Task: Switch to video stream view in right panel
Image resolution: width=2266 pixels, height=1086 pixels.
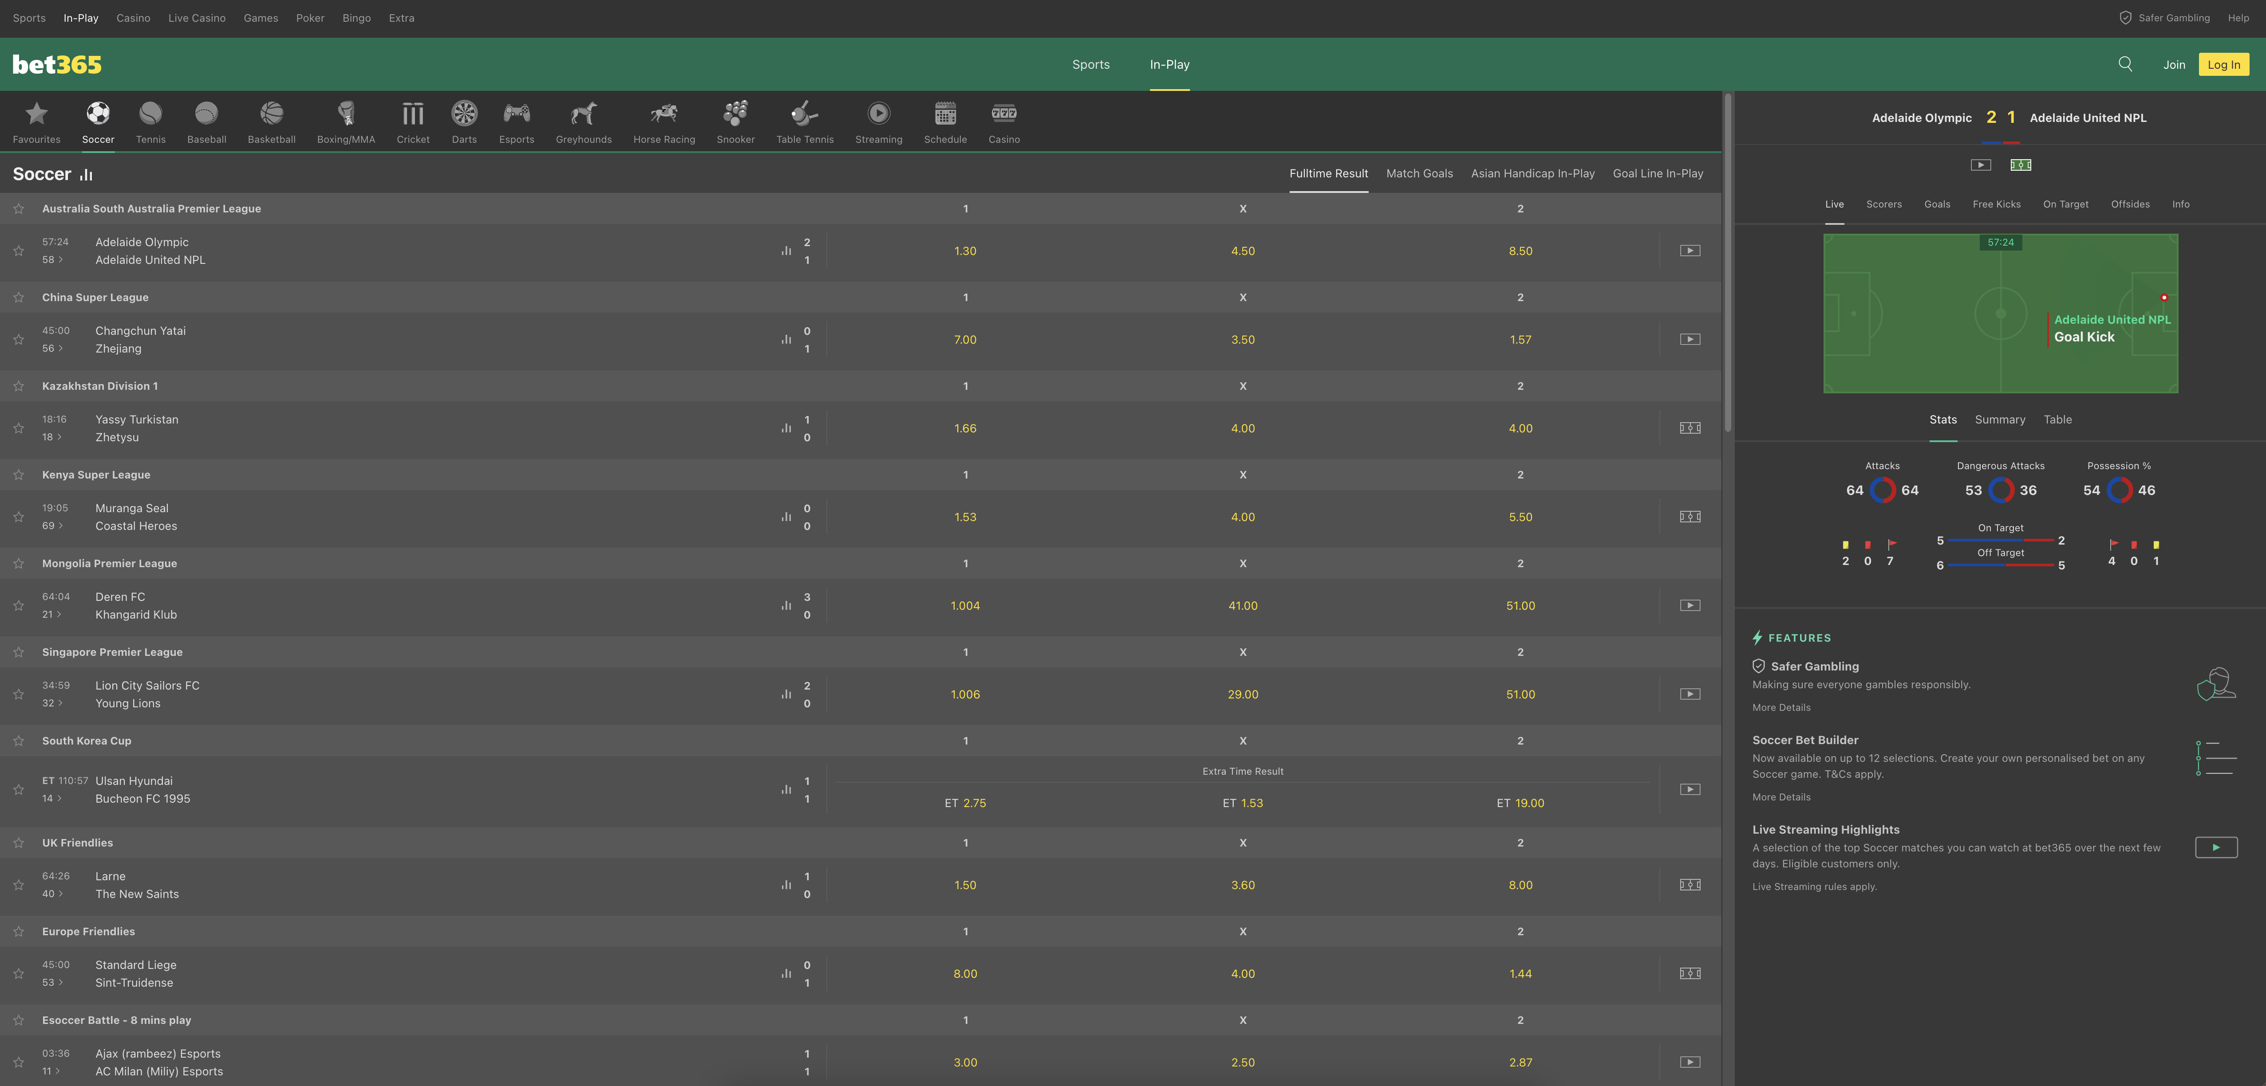Action: (1980, 165)
